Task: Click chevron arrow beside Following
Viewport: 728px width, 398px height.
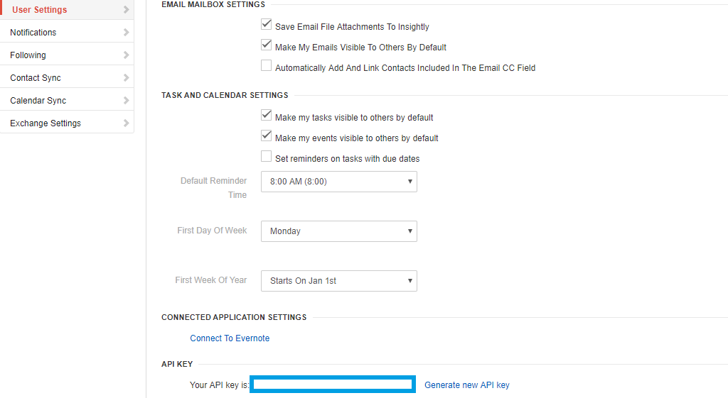Action: [127, 55]
